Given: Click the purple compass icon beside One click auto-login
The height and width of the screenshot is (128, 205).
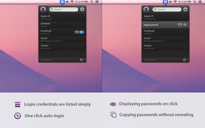Looking at the screenshot, I should [17, 116].
